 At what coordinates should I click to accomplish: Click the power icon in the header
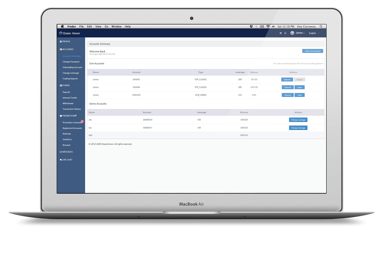click(x=281, y=33)
